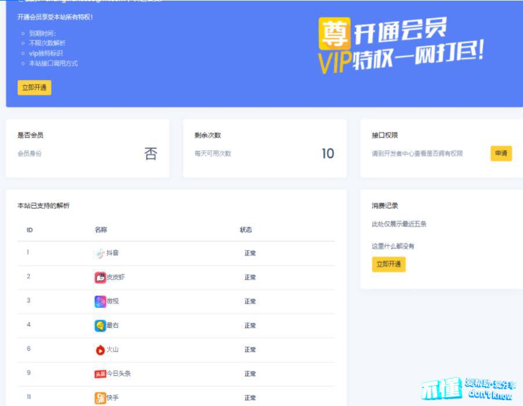Click the yellow 尊 VIP badge
The height and width of the screenshot is (406, 523).
334,34
